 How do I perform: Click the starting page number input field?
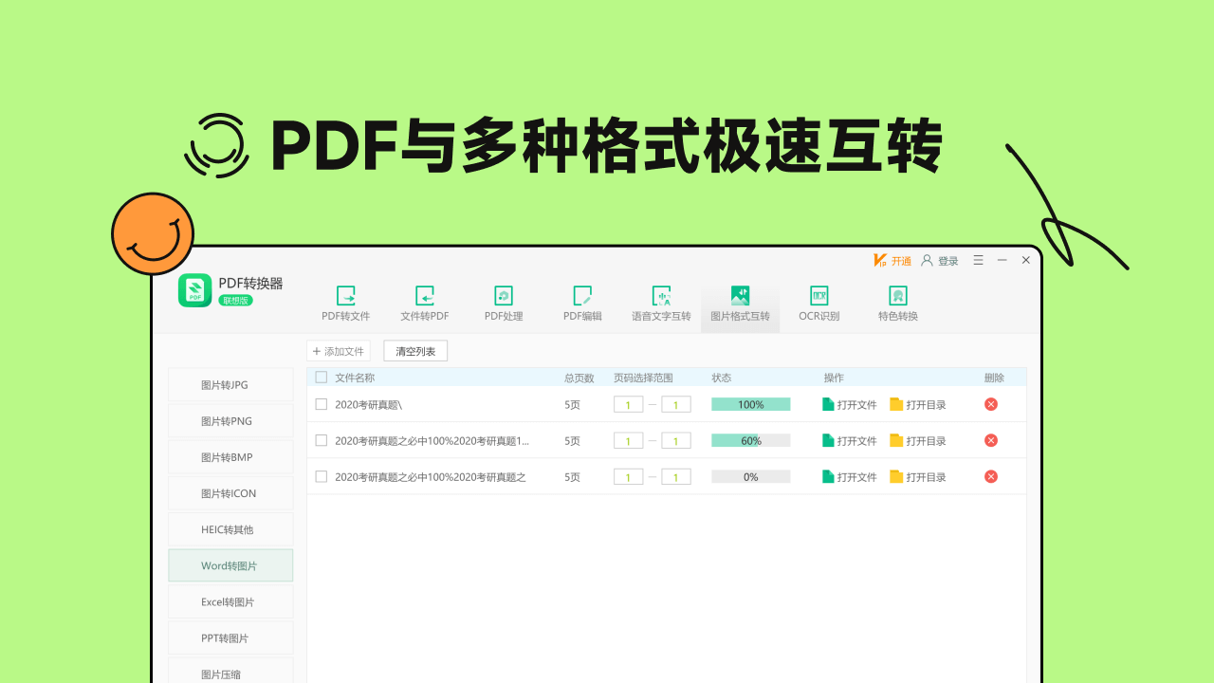pyautogui.click(x=628, y=403)
